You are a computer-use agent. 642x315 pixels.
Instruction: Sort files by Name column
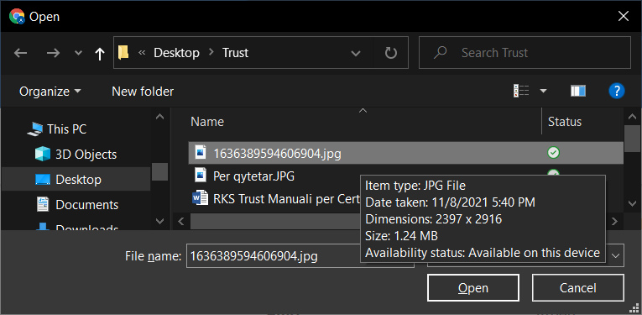click(207, 122)
